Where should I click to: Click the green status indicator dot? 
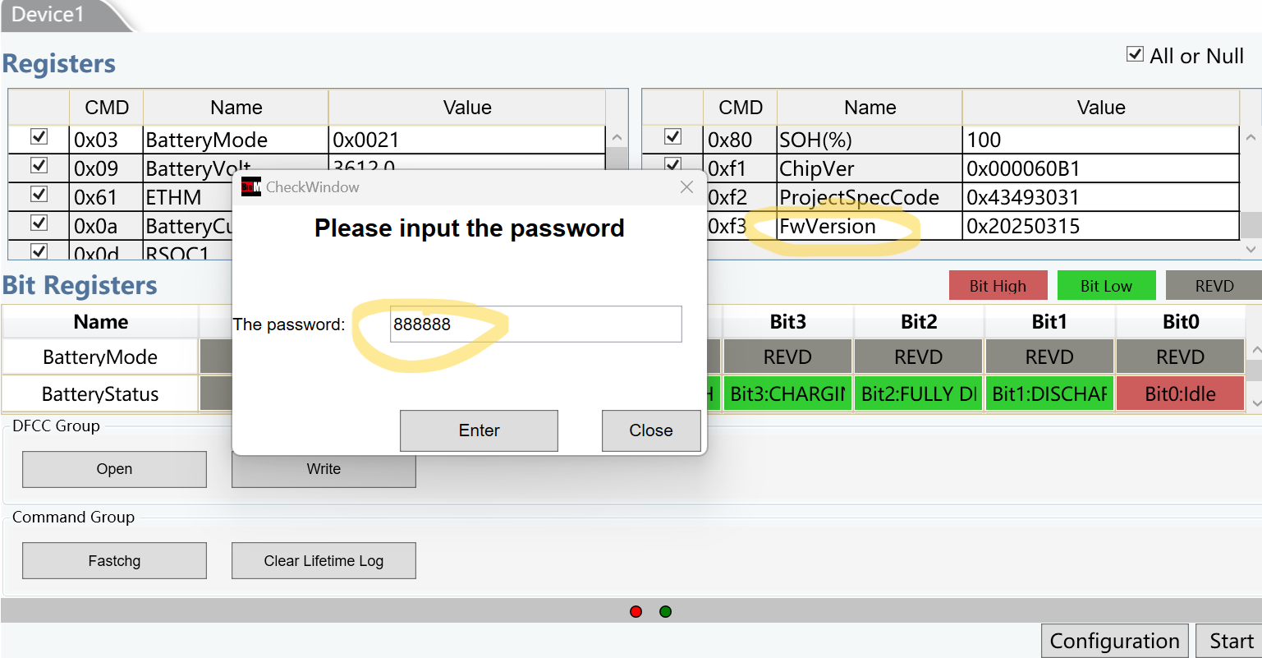(665, 611)
